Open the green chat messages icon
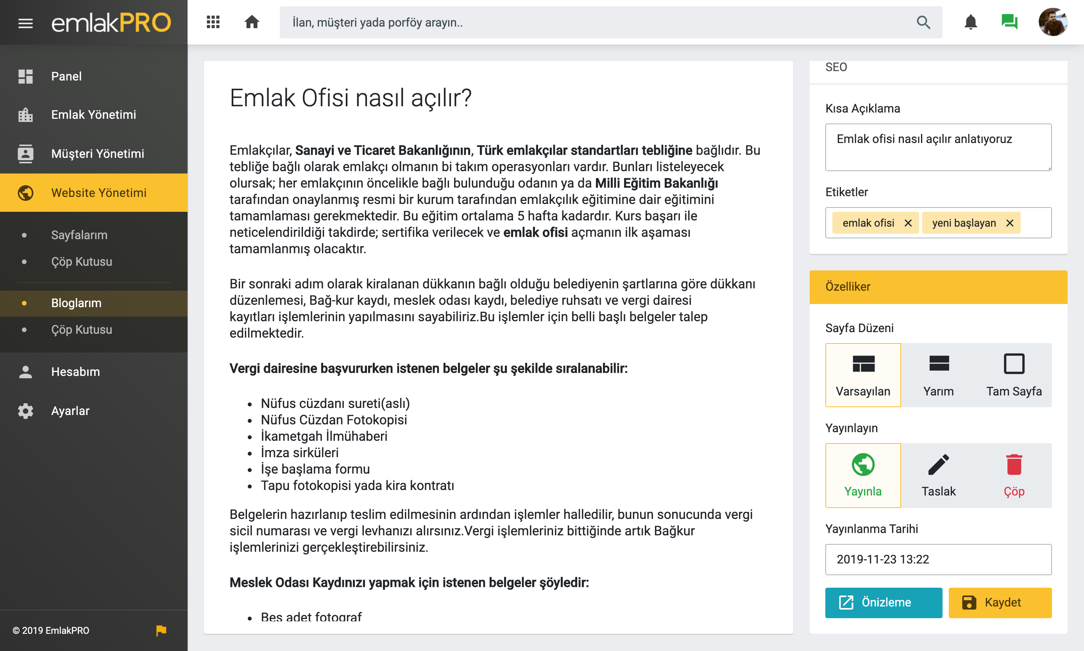Image resolution: width=1084 pixels, height=651 pixels. [1009, 22]
